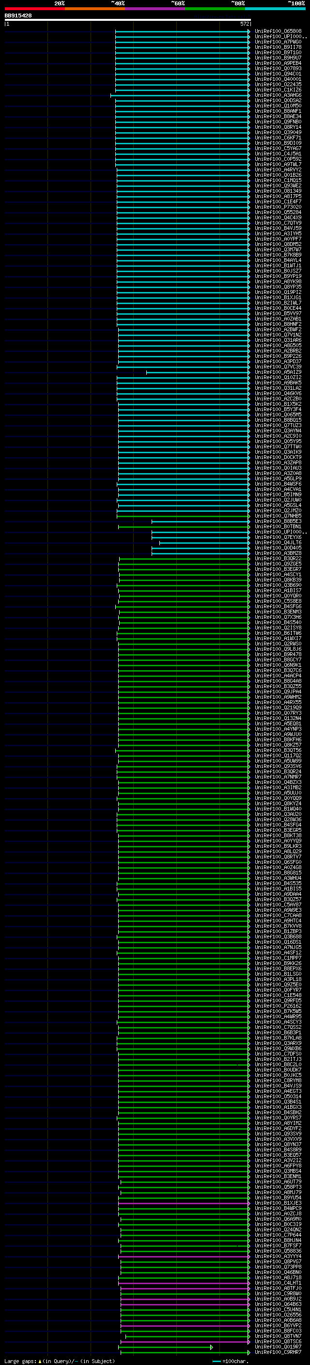Click label UniRef100_B4WPC9
The width and height of the screenshot is (310, 1365).
click(278, 1209)
